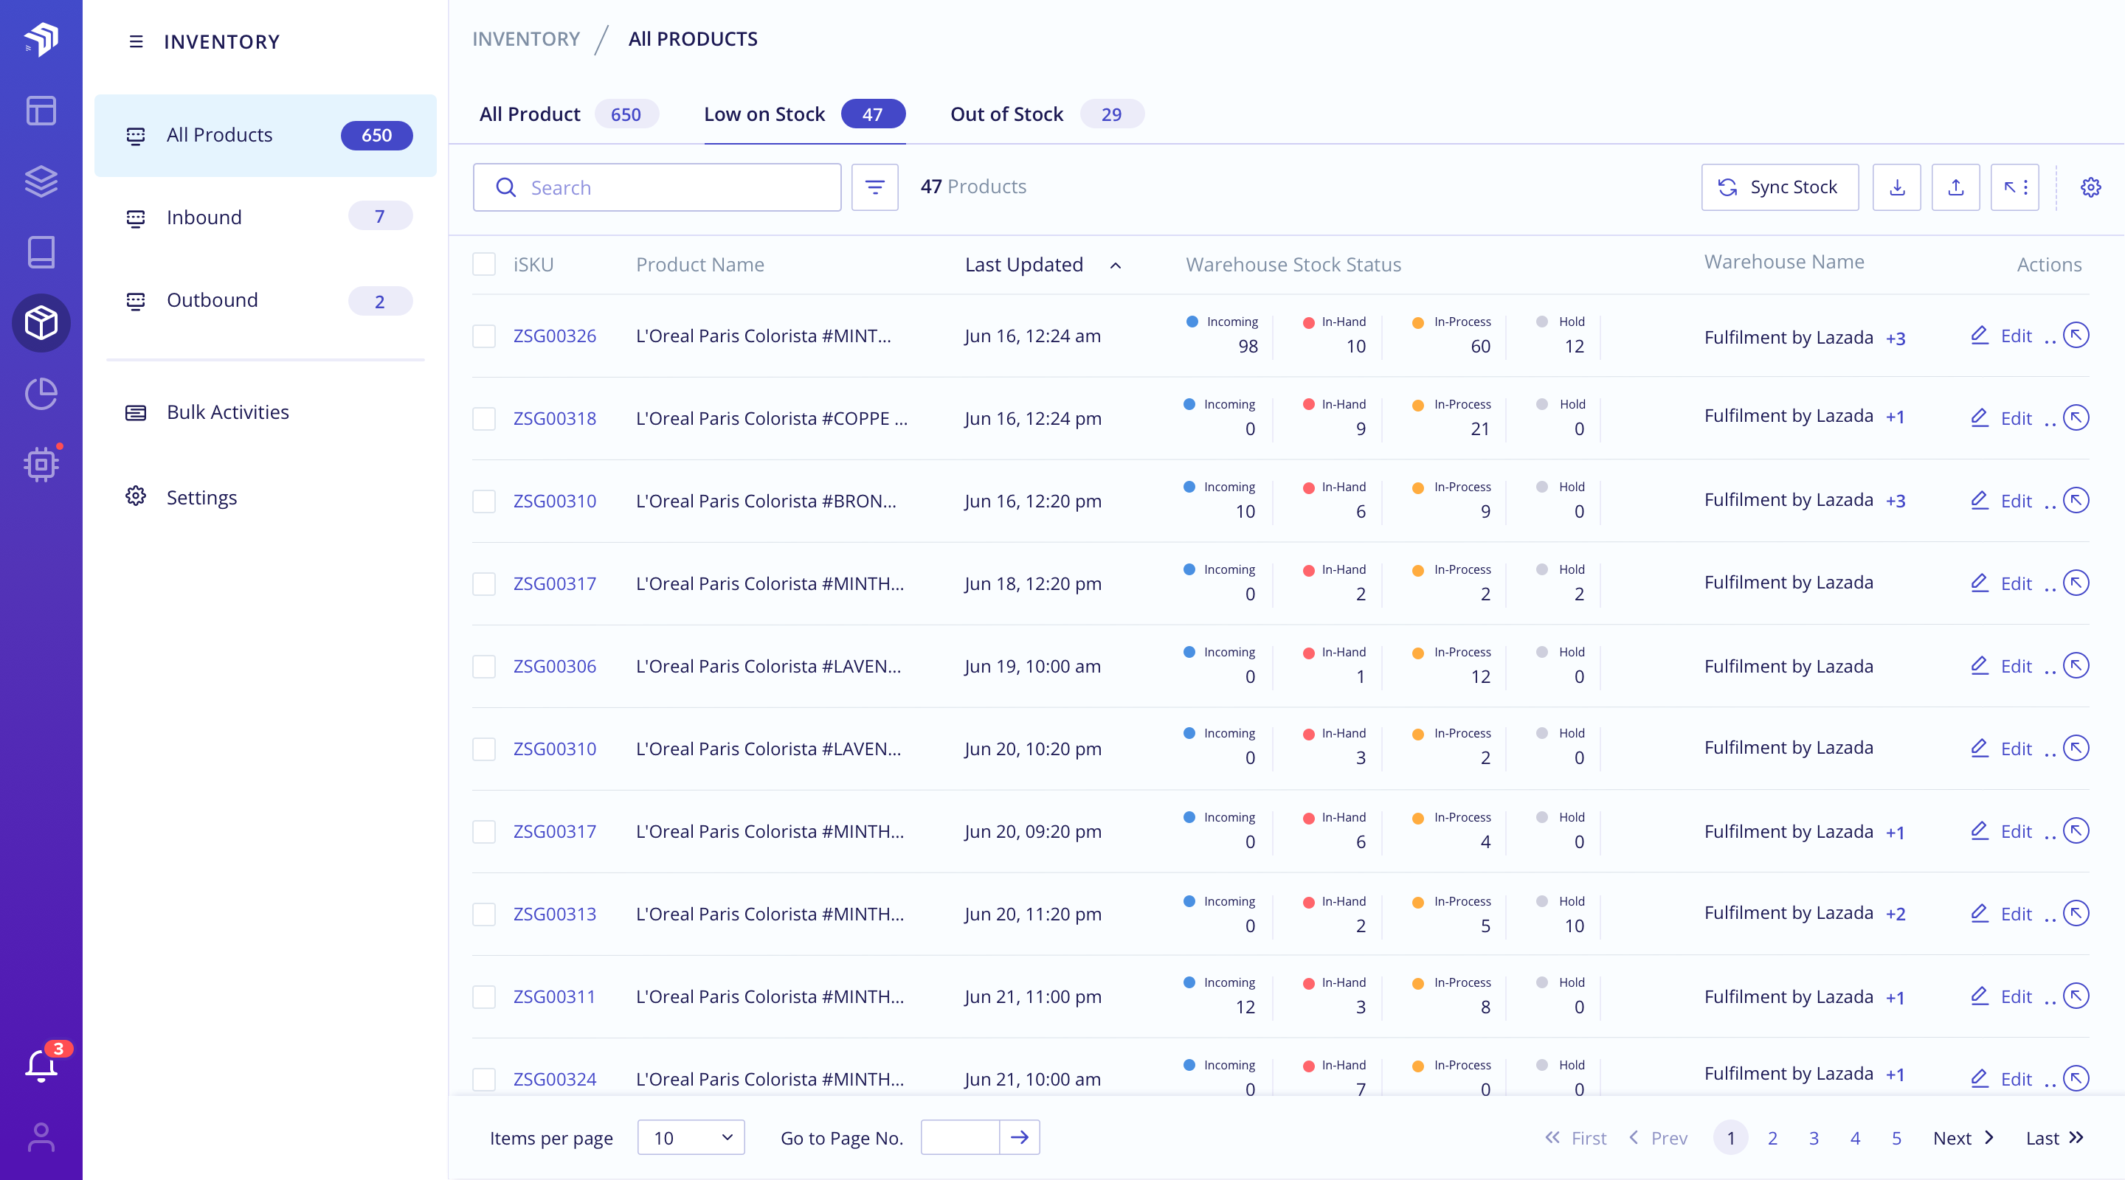2125x1180 pixels.
Task: Open the layers icon in sidebar
Action: pyautogui.click(x=41, y=181)
